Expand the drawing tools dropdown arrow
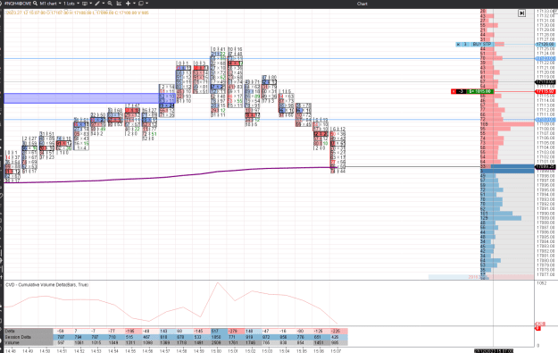 coord(104,4)
